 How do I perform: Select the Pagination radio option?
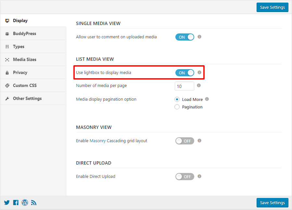click(177, 107)
